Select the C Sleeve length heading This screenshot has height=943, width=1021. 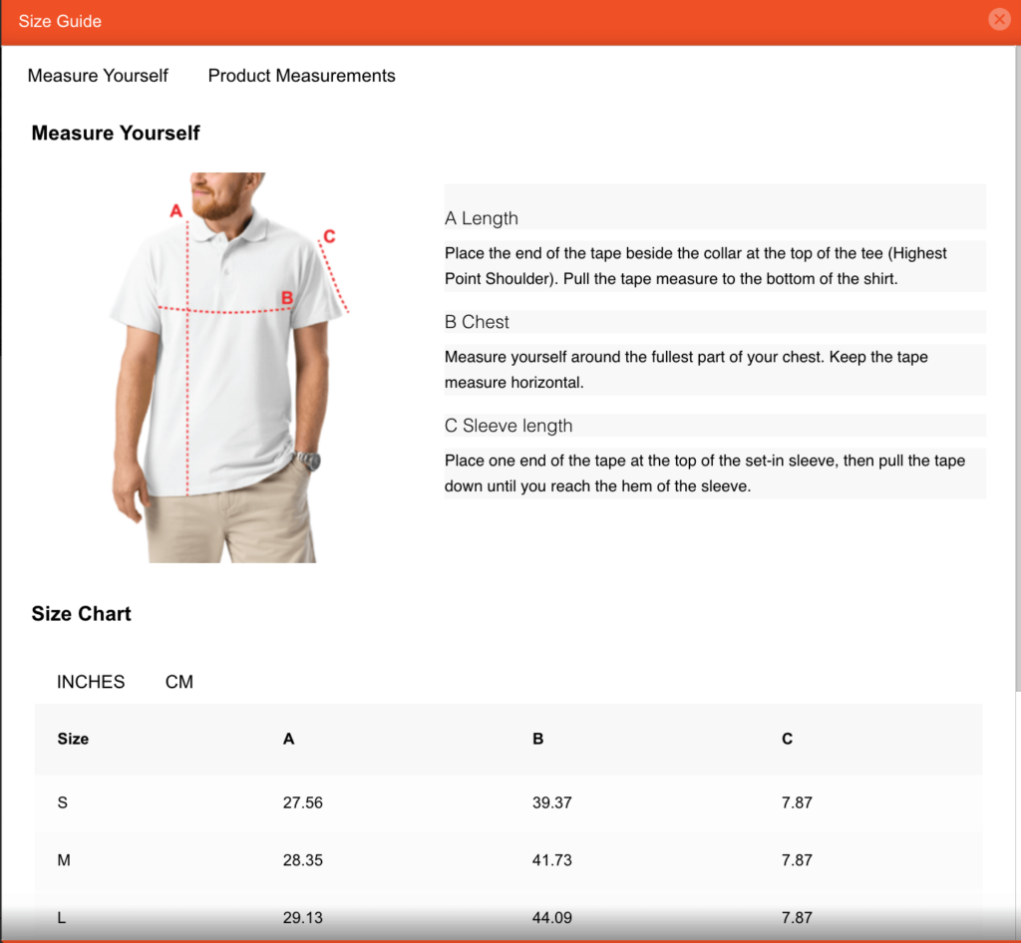[509, 426]
